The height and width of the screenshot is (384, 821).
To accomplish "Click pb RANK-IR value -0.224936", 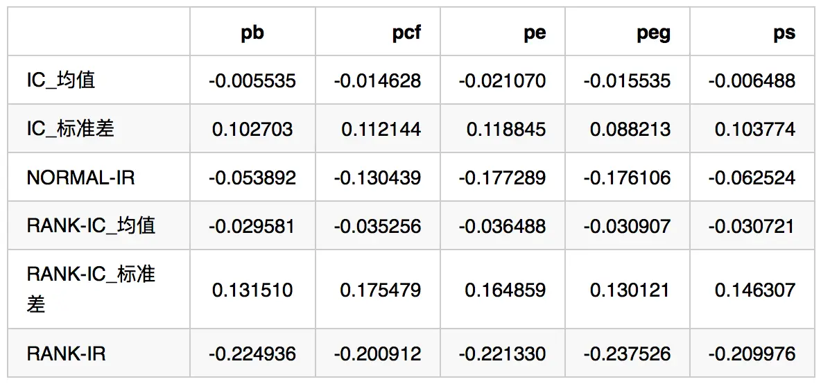I will [x=252, y=354].
